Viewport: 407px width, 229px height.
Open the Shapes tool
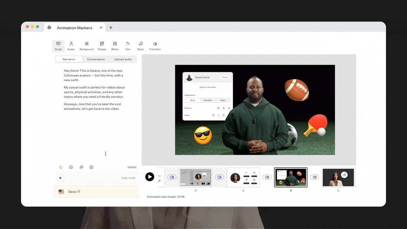102,46
